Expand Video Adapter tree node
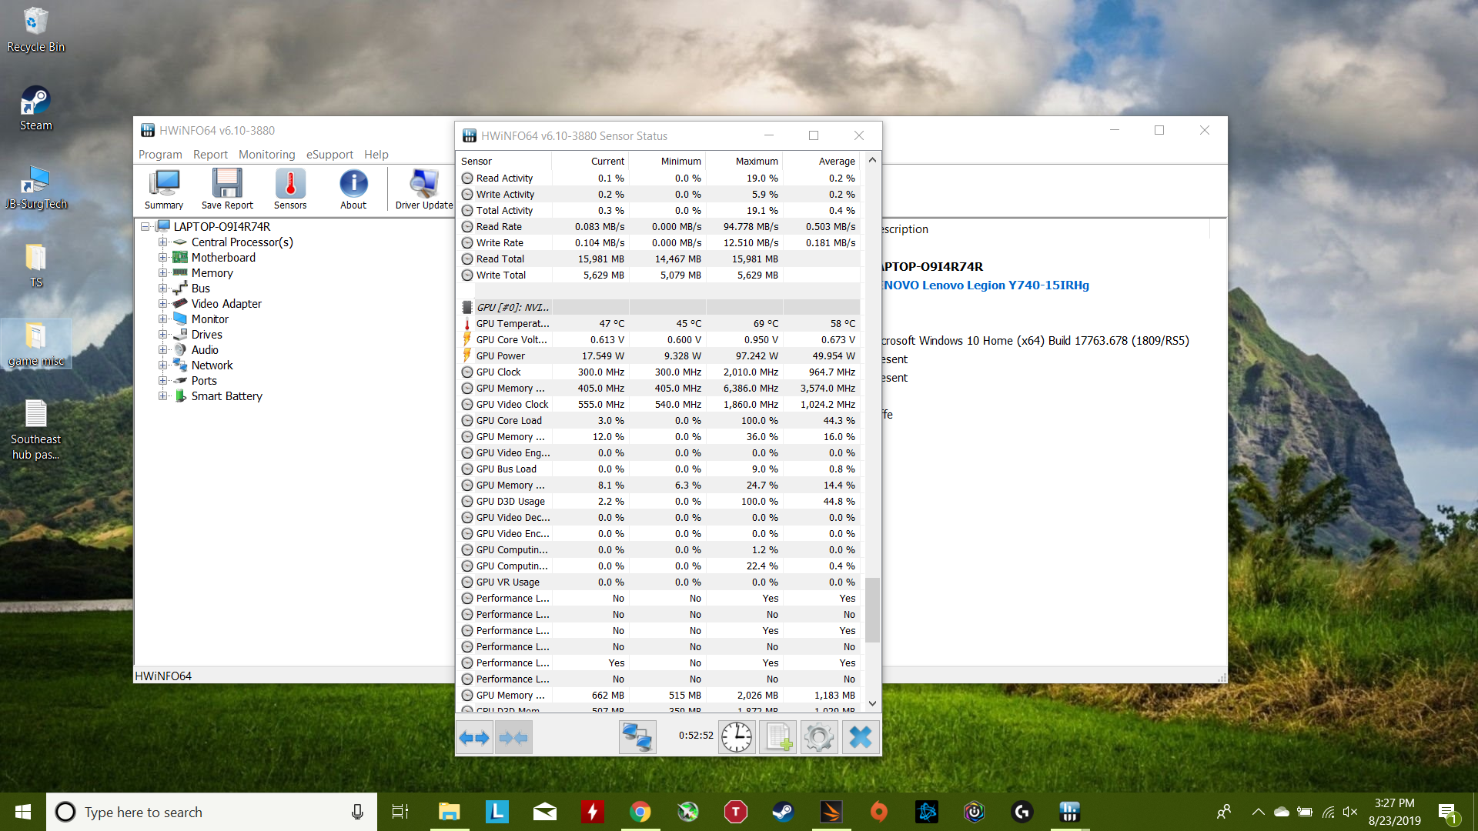Screen dimensions: 1478x831 click(x=162, y=303)
